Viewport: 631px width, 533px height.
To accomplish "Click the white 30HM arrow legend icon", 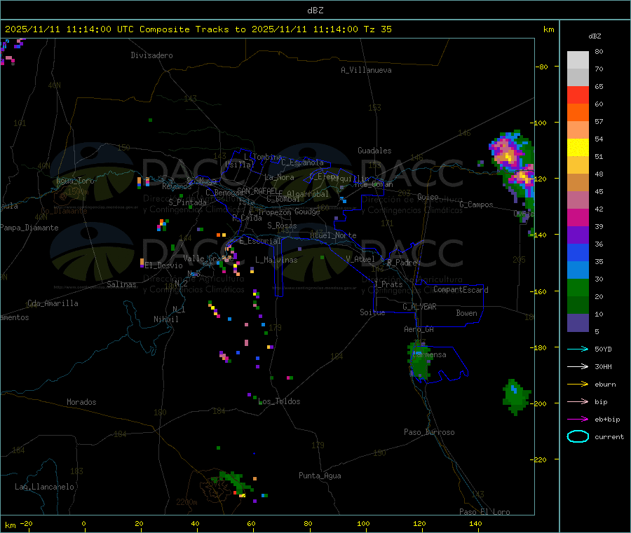I will (578, 366).
